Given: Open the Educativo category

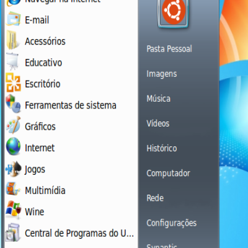Looking at the screenshot, I should pyautogui.click(x=43, y=63).
